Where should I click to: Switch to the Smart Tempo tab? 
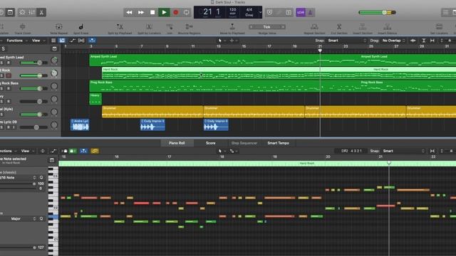pos(279,143)
